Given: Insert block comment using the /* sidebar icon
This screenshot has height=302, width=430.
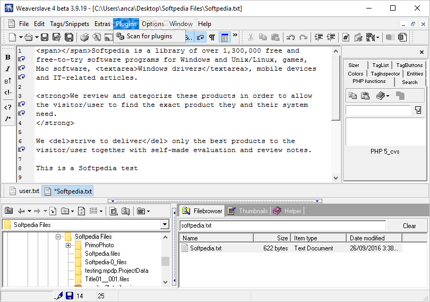Looking at the screenshot, I should (7, 119).
